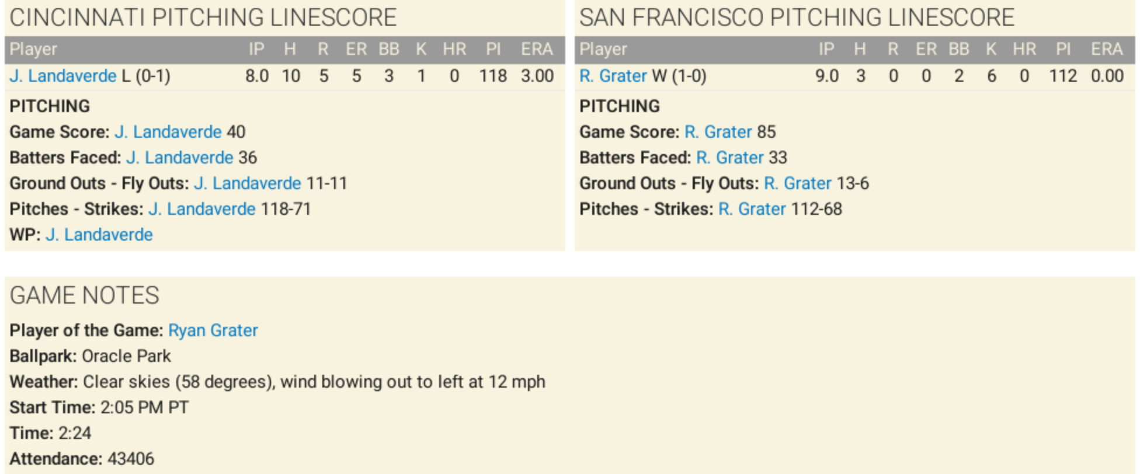Click ERA column header in San Francisco table
The height and width of the screenshot is (474, 1140).
click(x=1107, y=49)
